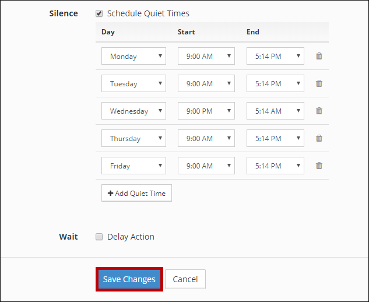Delete the Friday quiet time row

click(319, 166)
